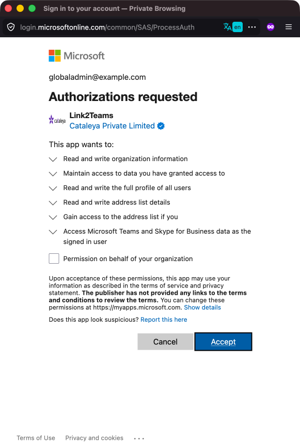Viewport: 300px width, 445px height.
Task: Open the three-dot page actions menu
Action: point(251,27)
